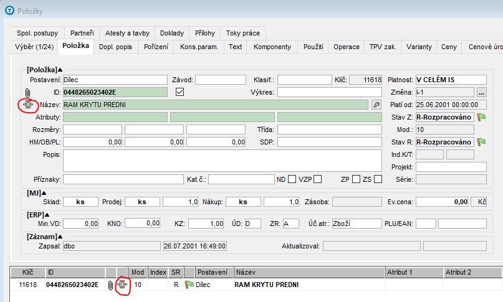503x302 pixels.
Task: Enable the VZP checkbox
Action: pyautogui.click(x=317, y=179)
